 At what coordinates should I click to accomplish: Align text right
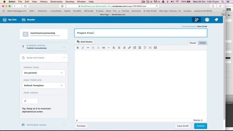[124, 48]
